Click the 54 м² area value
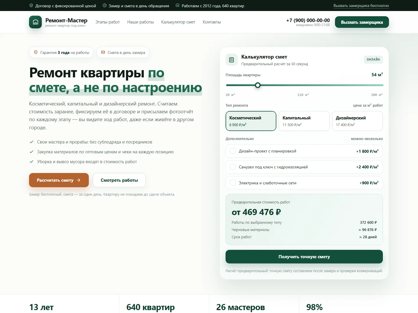Screen dimensions: 418x313 377,75
